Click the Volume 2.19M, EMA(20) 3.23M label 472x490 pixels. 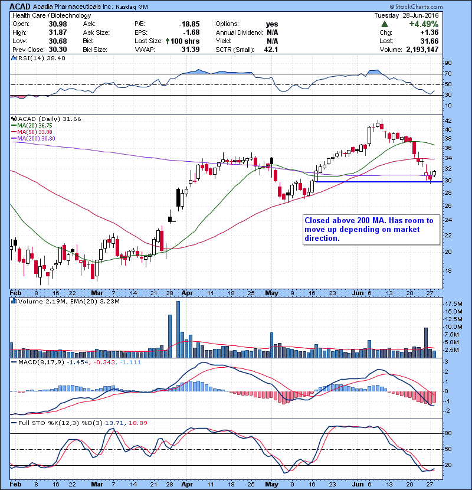68,301
